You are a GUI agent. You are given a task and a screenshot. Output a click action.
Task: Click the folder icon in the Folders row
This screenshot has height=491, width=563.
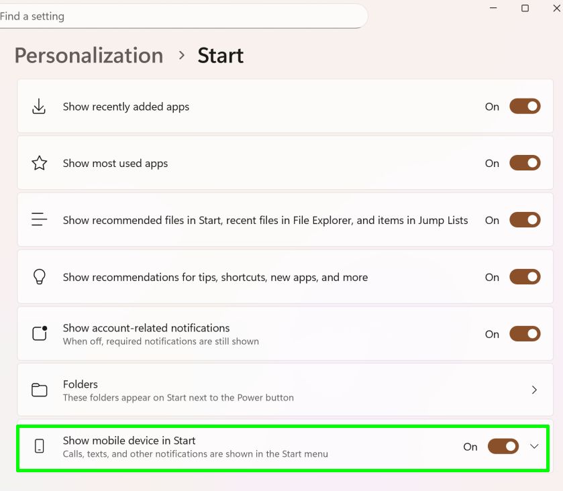pos(40,390)
